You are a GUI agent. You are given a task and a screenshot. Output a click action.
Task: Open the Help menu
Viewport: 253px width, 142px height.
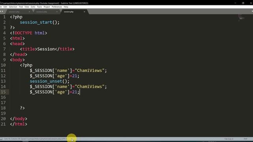pyautogui.click(x=66, y=7)
